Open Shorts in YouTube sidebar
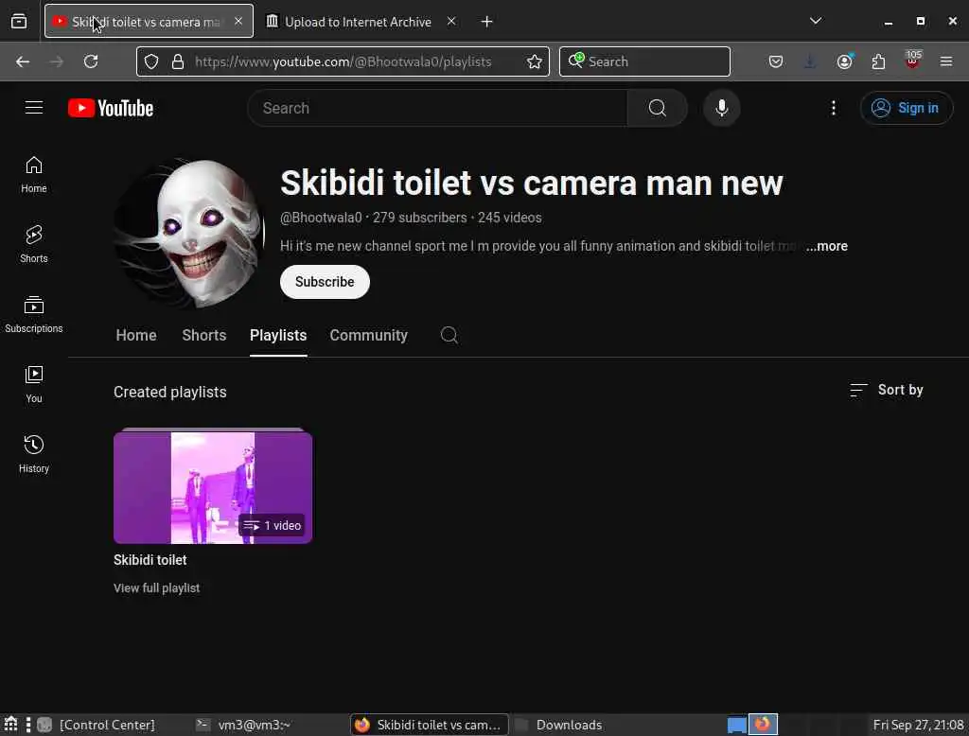This screenshot has height=736, width=969. (x=34, y=244)
